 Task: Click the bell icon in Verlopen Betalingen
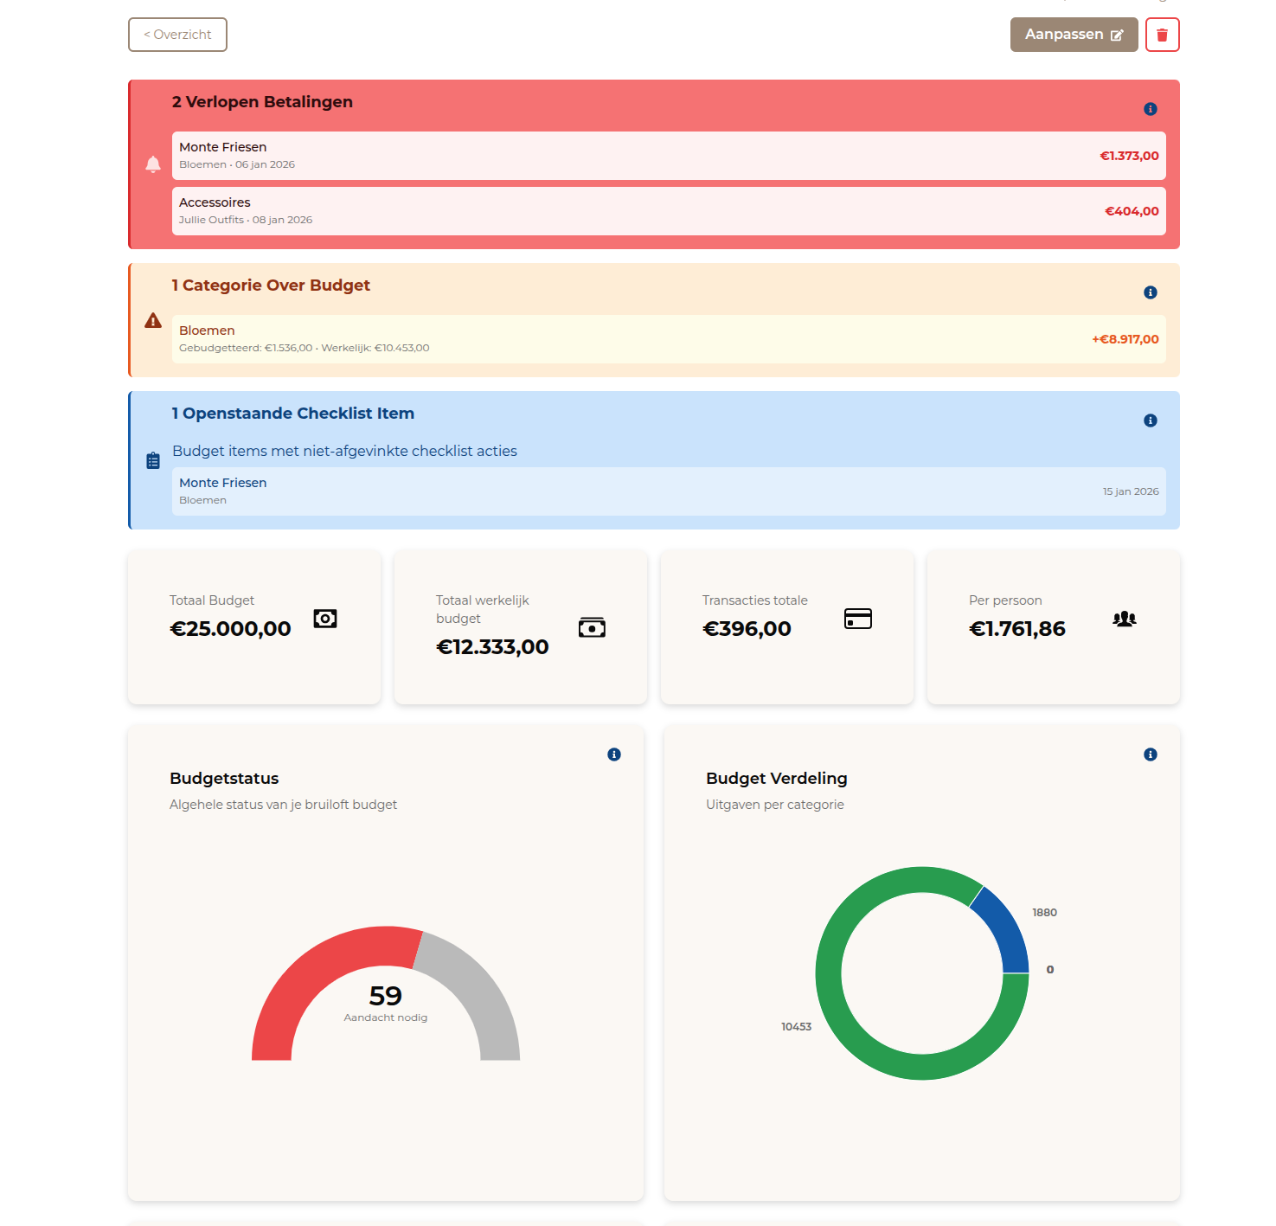153,164
